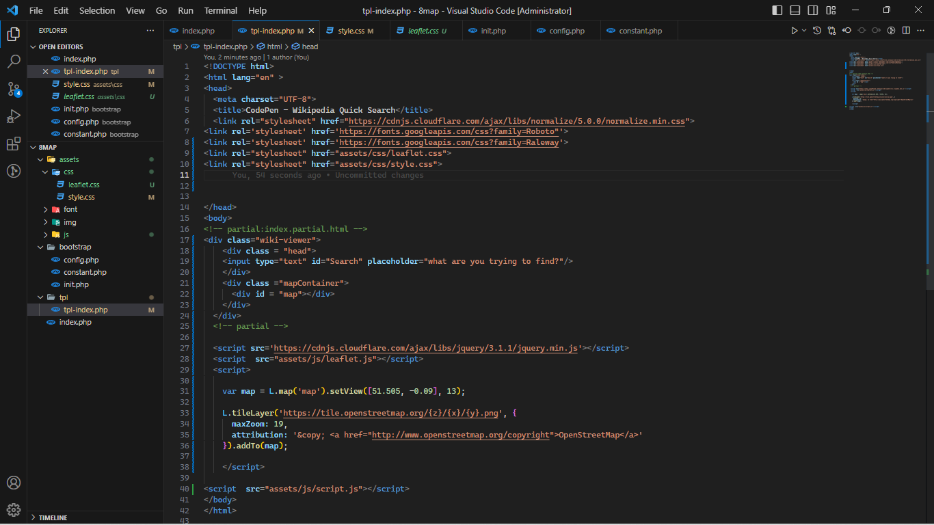Open the Accounts menu icon
Image resolution: width=934 pixels, height=525 pixels.
pos(13,483)
